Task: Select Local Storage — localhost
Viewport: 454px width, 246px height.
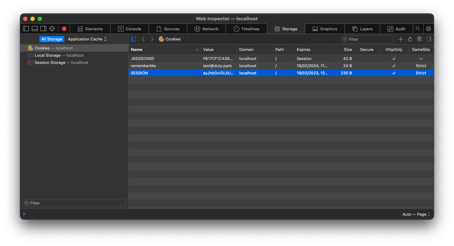Action: tap(74, 55)
